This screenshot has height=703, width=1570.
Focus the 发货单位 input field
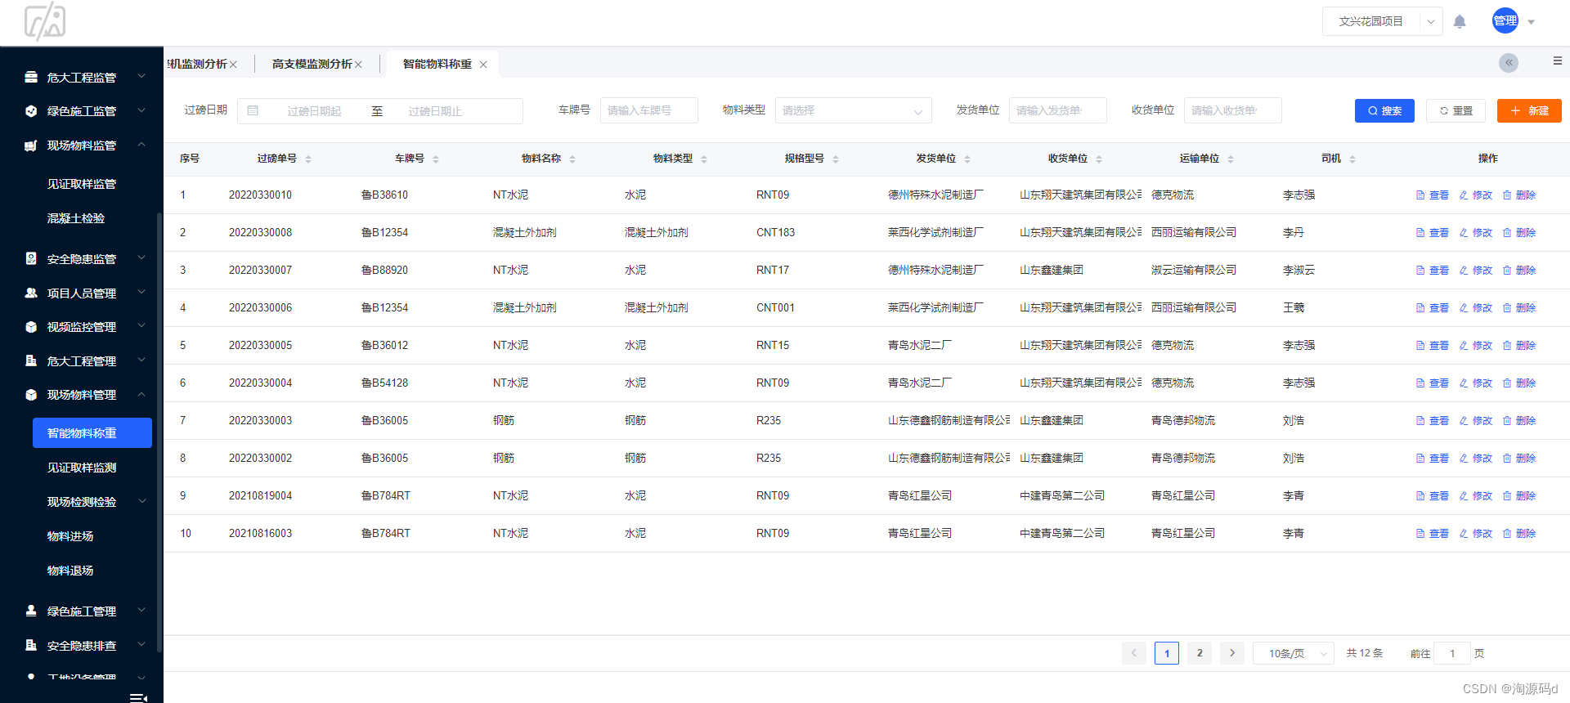[1058, 110]
